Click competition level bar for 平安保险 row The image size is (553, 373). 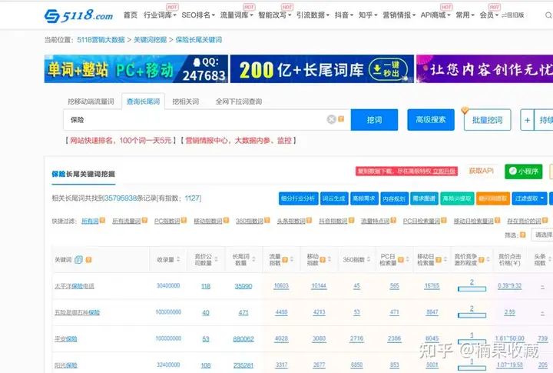click(x=472, y=341)
